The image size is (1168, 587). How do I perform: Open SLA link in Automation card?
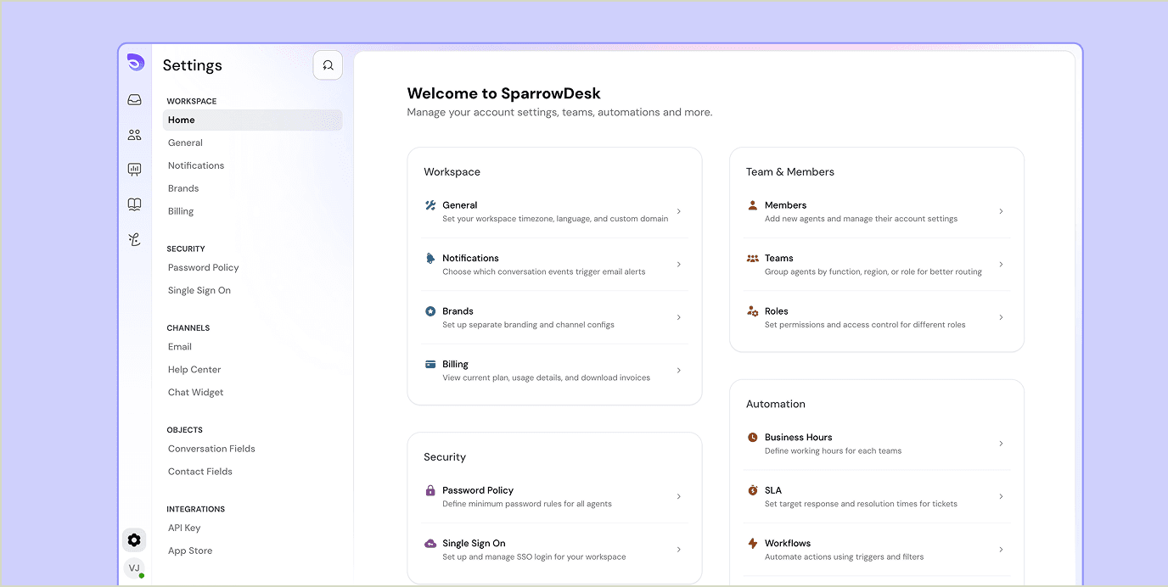point(772,490)
